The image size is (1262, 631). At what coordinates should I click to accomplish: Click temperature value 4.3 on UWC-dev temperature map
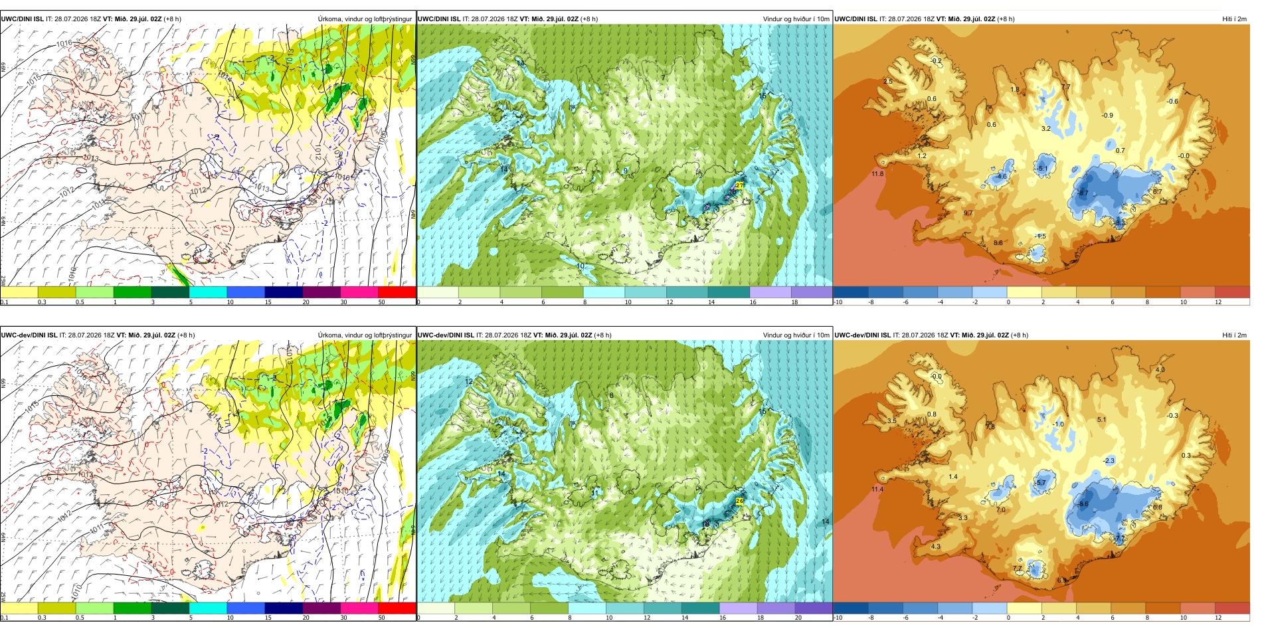936,547
